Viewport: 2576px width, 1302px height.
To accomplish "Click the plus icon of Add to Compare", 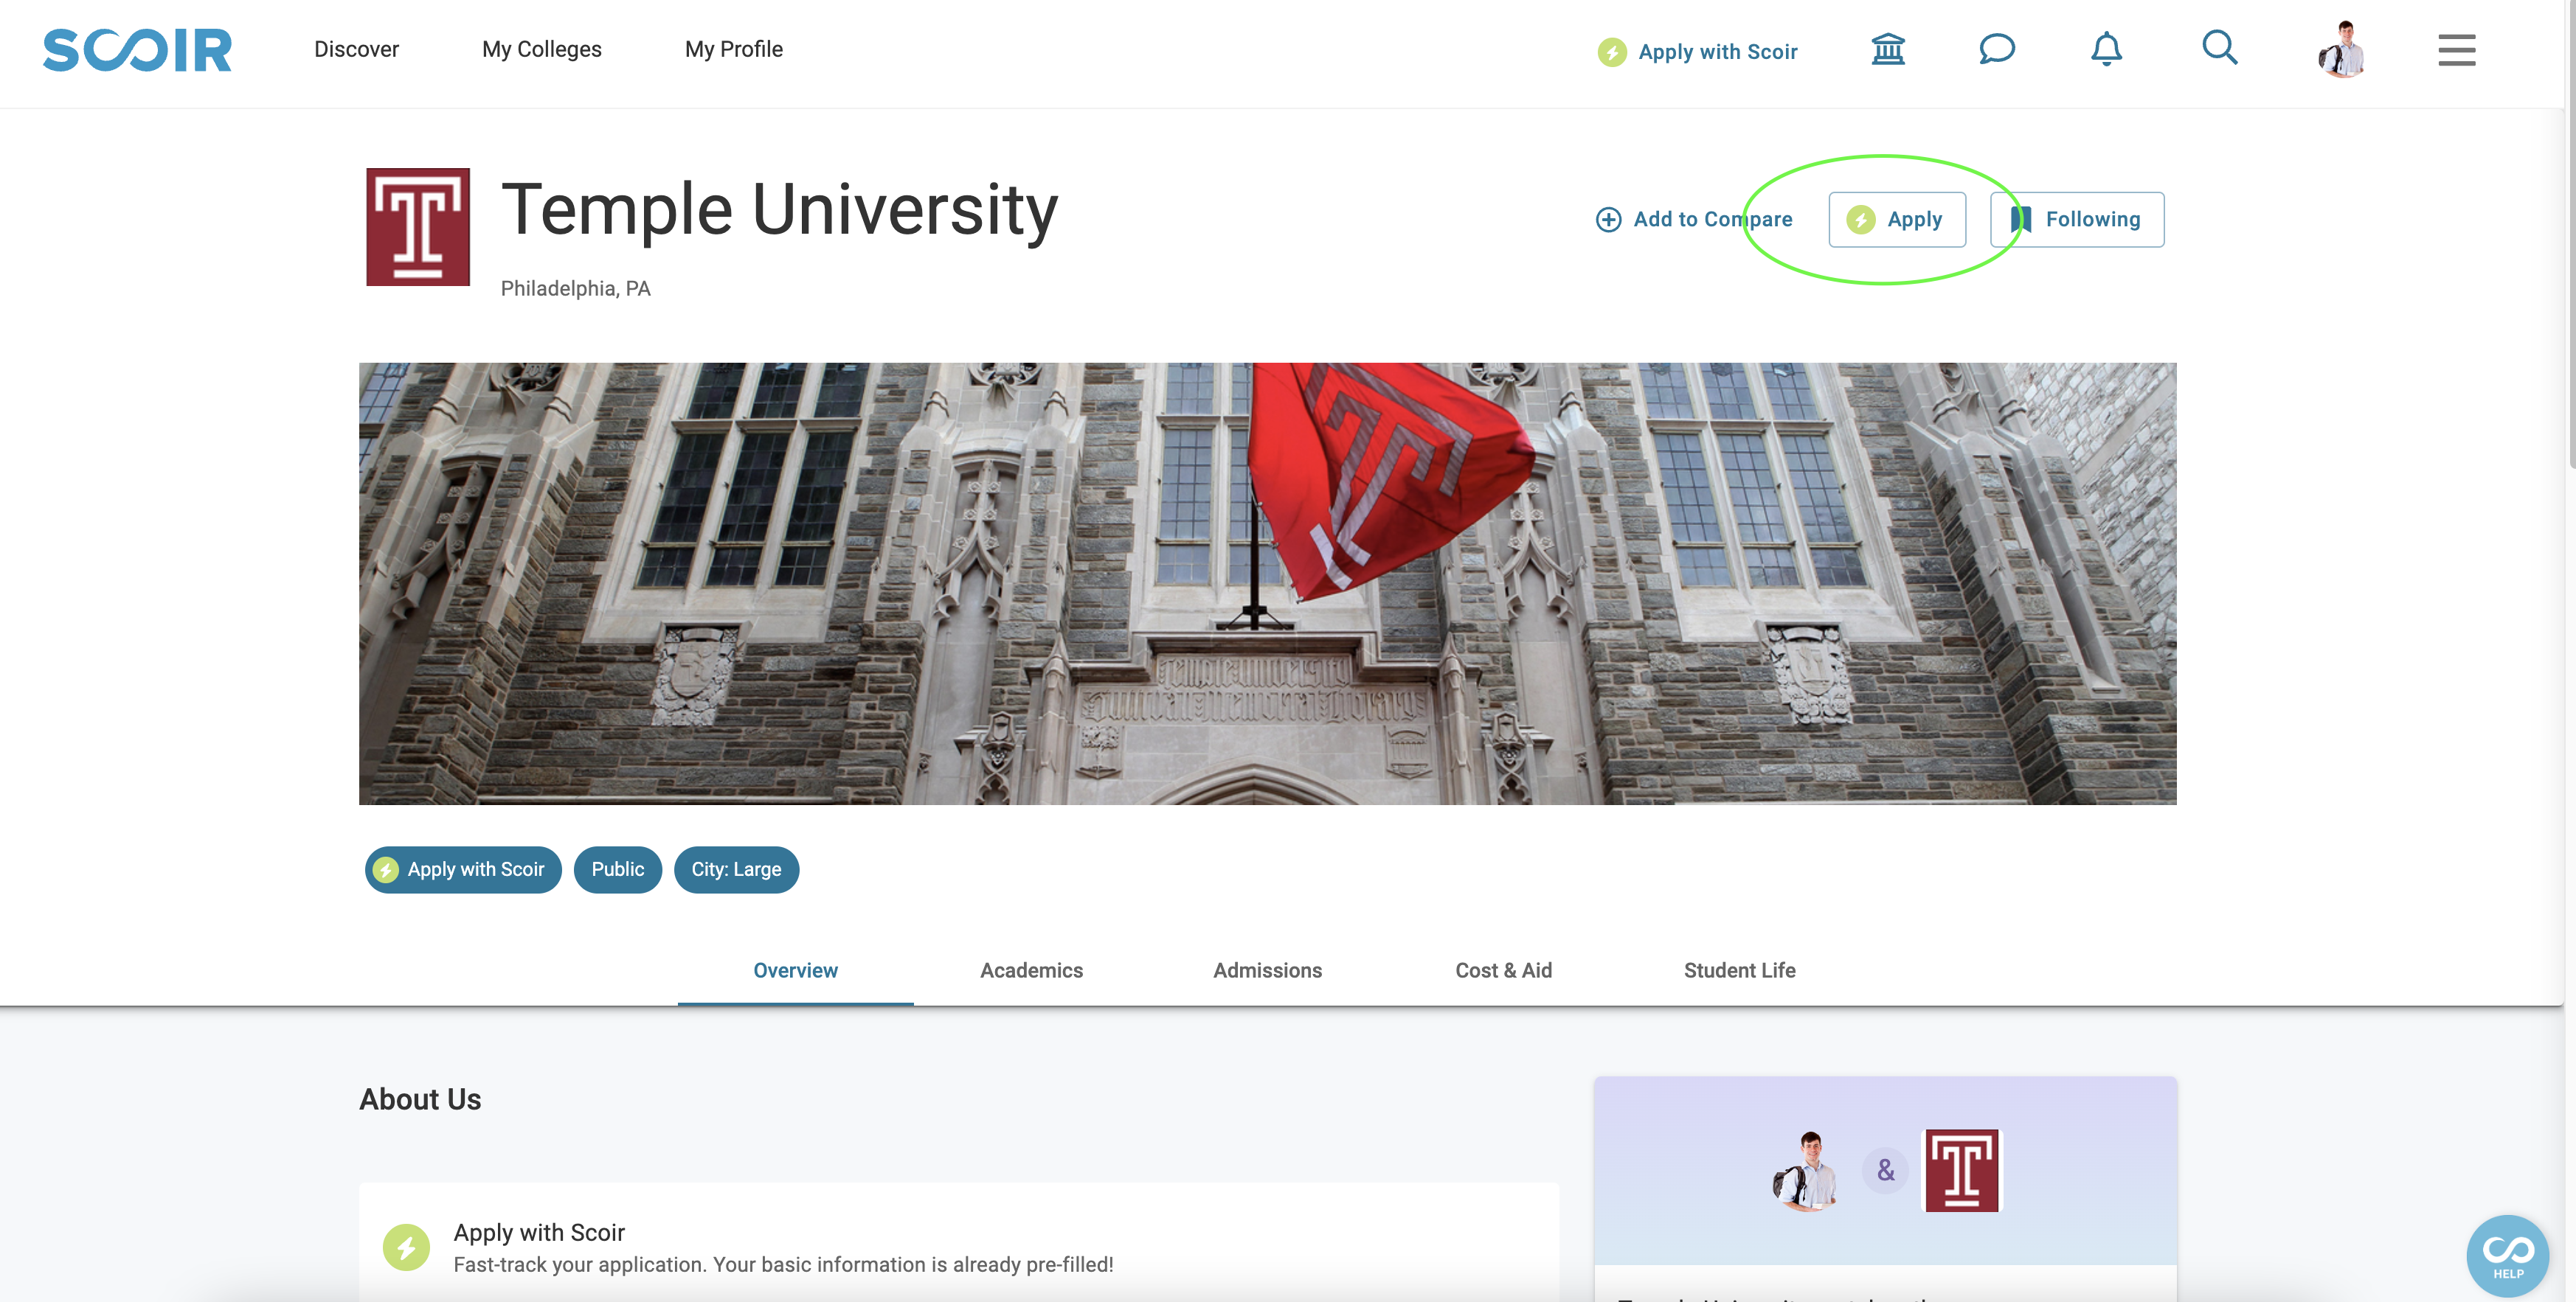I will (1608, 219).
